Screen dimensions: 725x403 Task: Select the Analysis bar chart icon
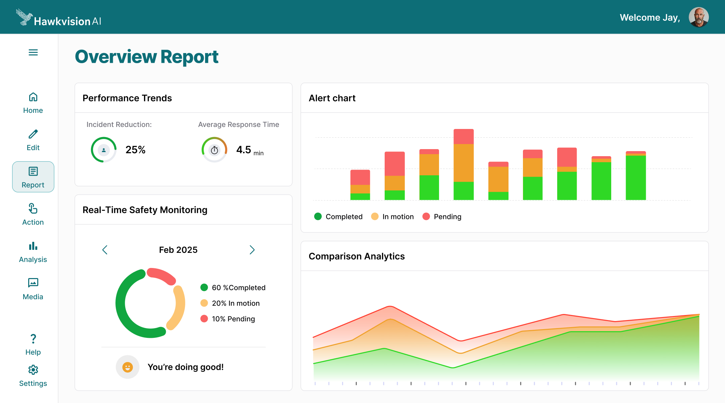coord(33,246)
